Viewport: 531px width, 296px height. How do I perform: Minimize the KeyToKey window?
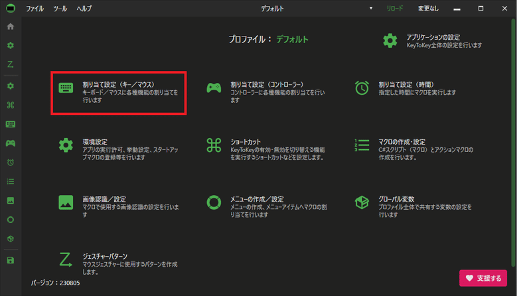click(x=457, y=9)
